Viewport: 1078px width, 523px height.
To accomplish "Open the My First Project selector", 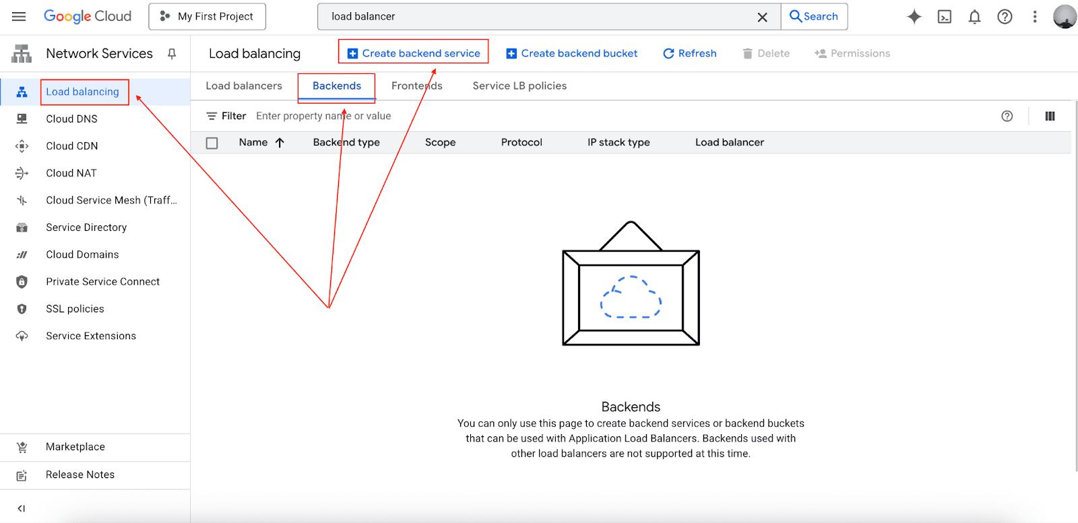I will (208, 16).
